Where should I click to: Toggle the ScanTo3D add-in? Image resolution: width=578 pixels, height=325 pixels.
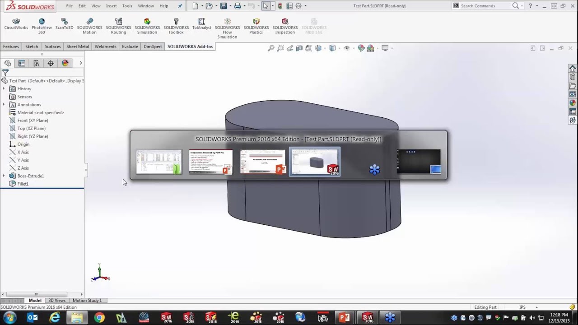(64, 24)
